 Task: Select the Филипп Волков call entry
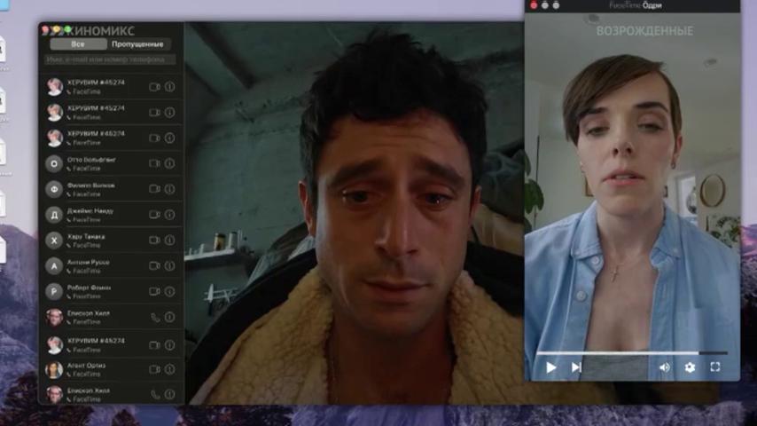[111, 189]
